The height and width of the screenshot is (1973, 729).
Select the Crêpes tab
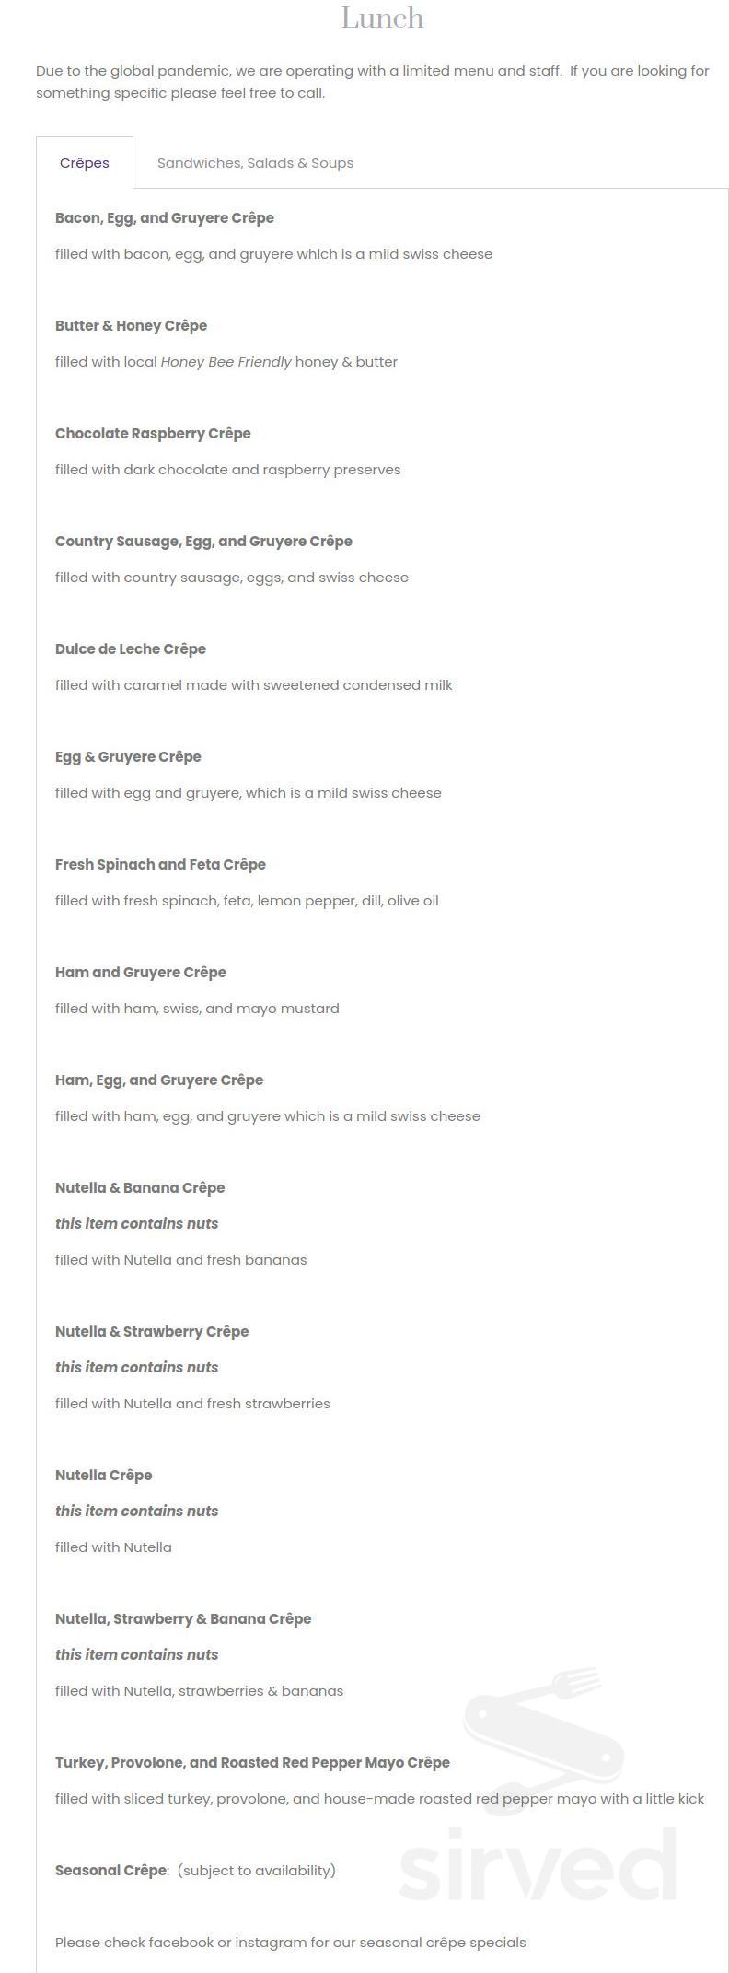[x=85, y=163]
